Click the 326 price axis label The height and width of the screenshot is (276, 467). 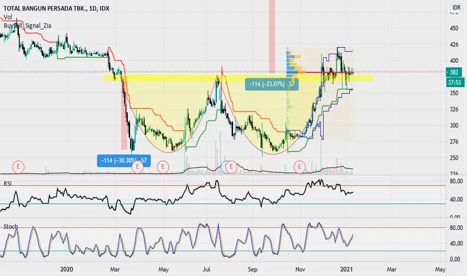pyautogui.click(x=454, y=109)
